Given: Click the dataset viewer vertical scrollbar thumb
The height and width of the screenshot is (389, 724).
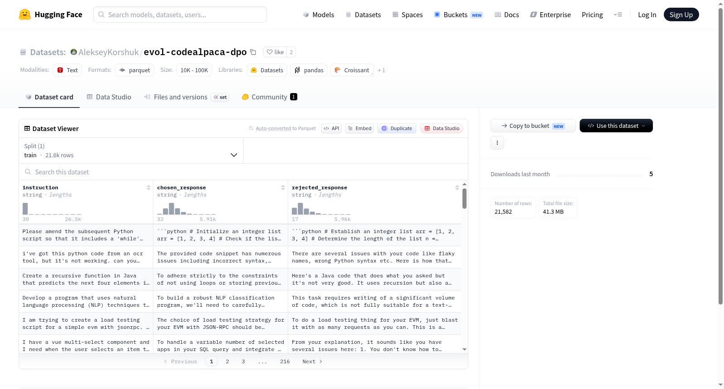Looking at the screenshot, I should pyautogui.click(x=464, y=198).
